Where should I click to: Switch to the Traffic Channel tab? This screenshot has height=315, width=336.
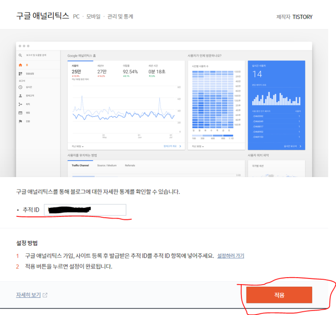pyautogui.click(x=80, y=165)
